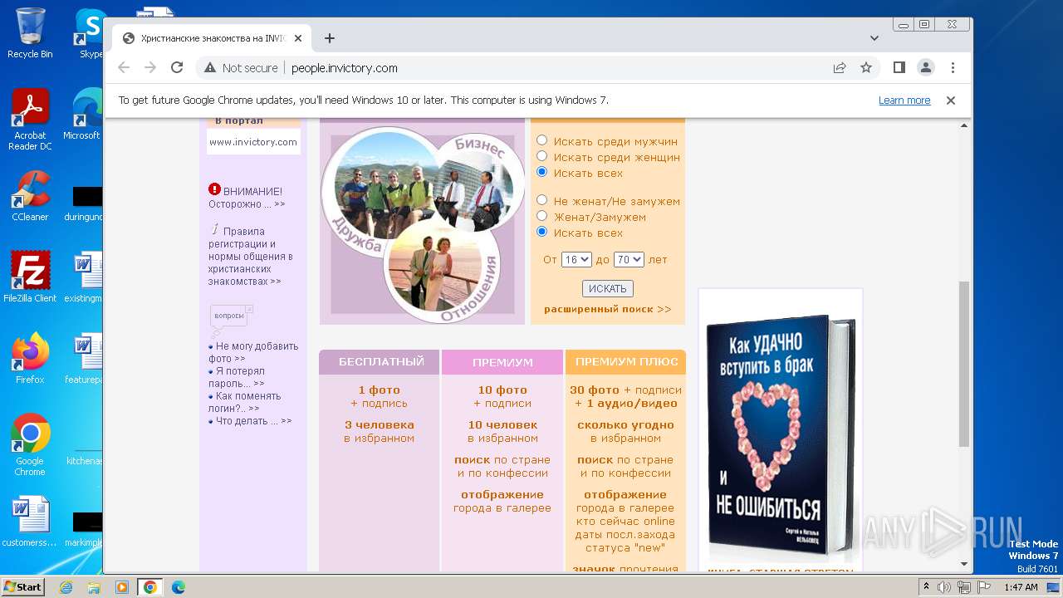Click the Chrome forward arrow
The height and width of the screenshot is (598, 1063).
tap(150, 67)
